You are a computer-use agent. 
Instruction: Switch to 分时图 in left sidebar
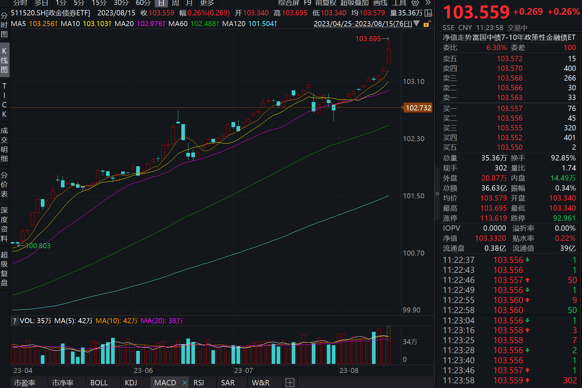(x=4, y=25)
